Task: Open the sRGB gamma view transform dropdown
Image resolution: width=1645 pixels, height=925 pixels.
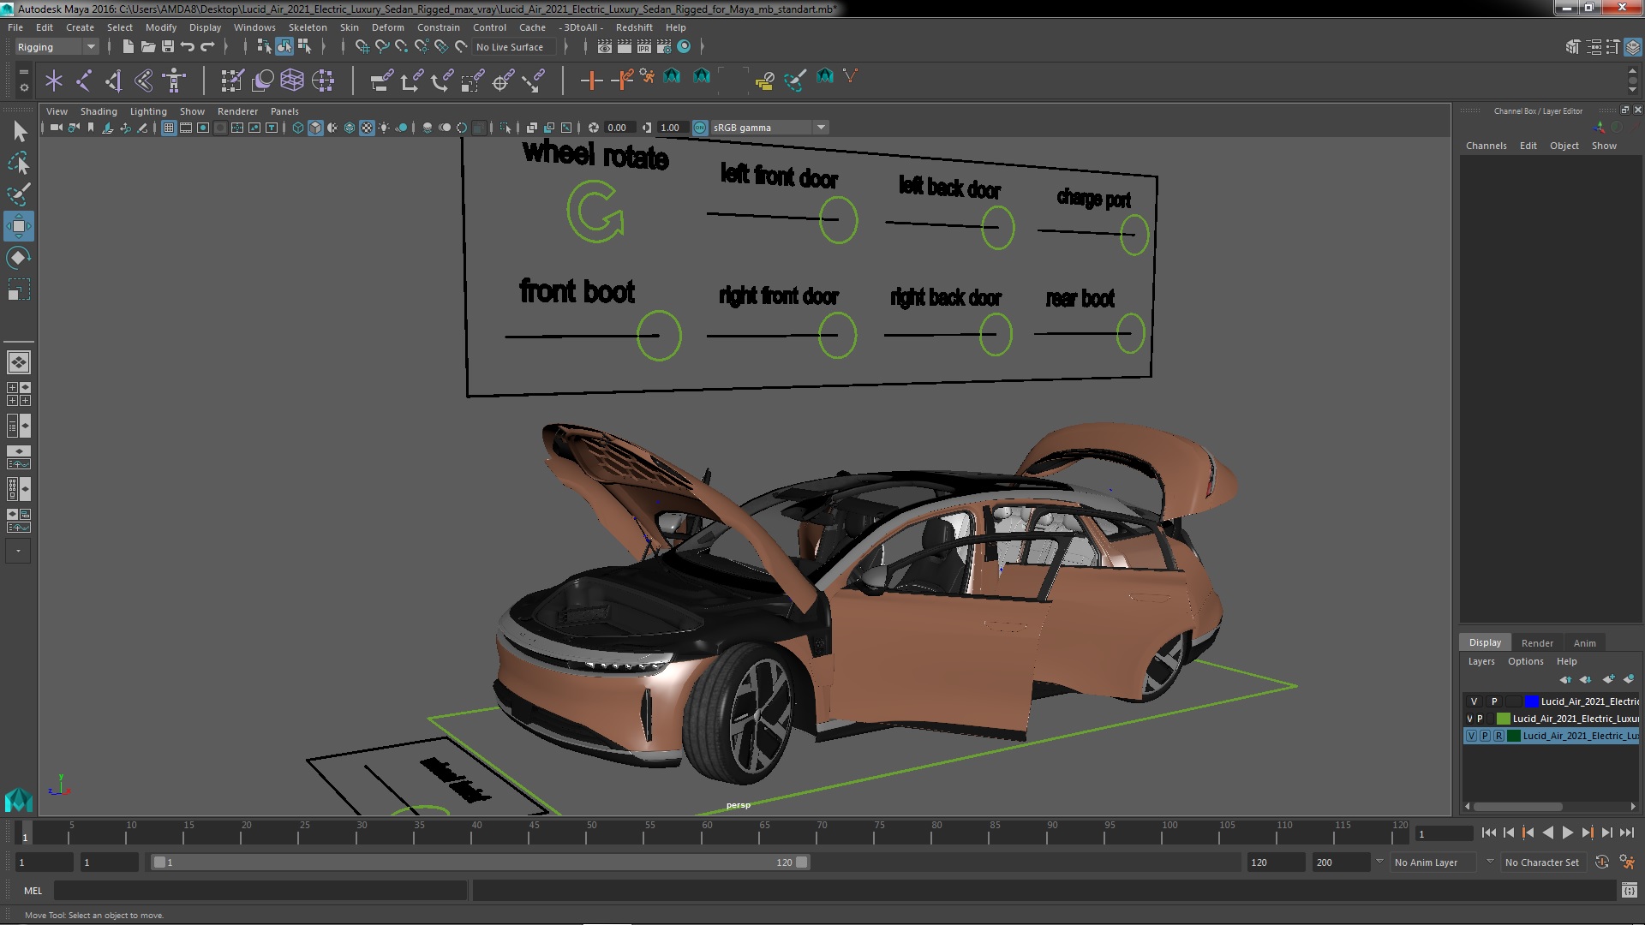Action: click(769, 128)
